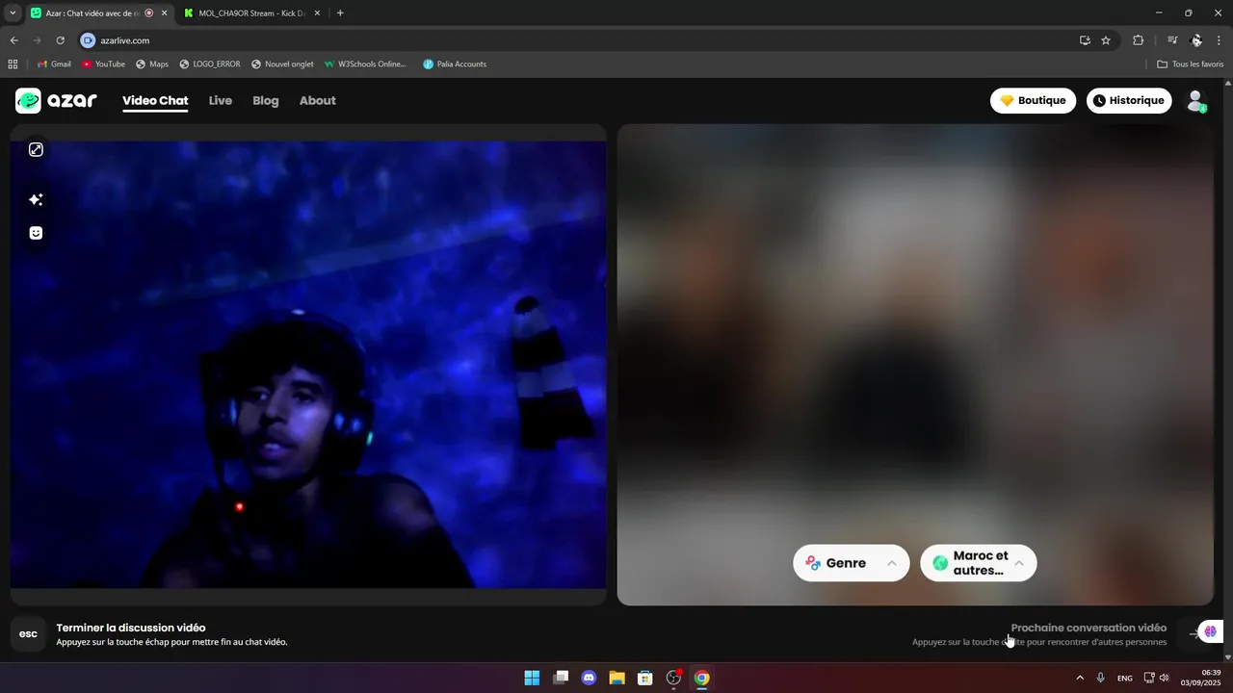
Task: Open Chrome three-dot menu
Action: pyautogui.click(x=1220, y=40)
